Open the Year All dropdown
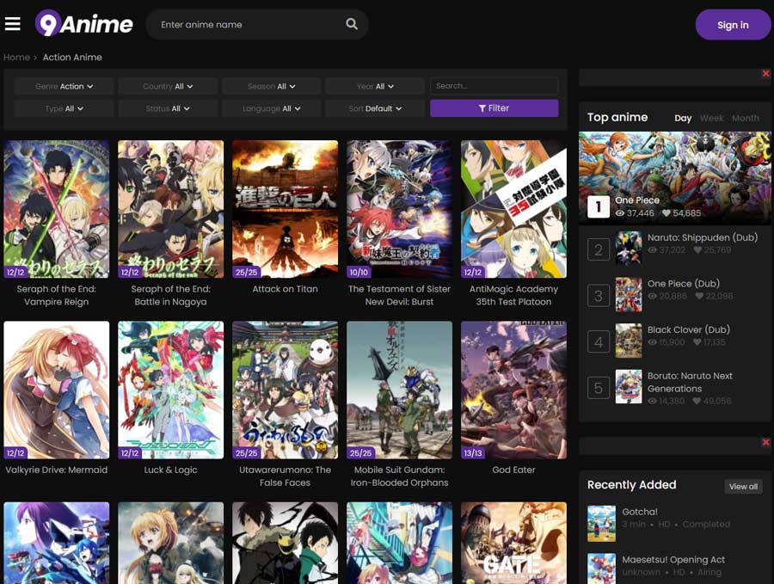774x584 pixels. (375, 86)
